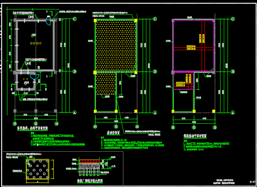Select the green notes block under the left plan
The width and height of the screenshot is (257, 187).
(58, 139)
